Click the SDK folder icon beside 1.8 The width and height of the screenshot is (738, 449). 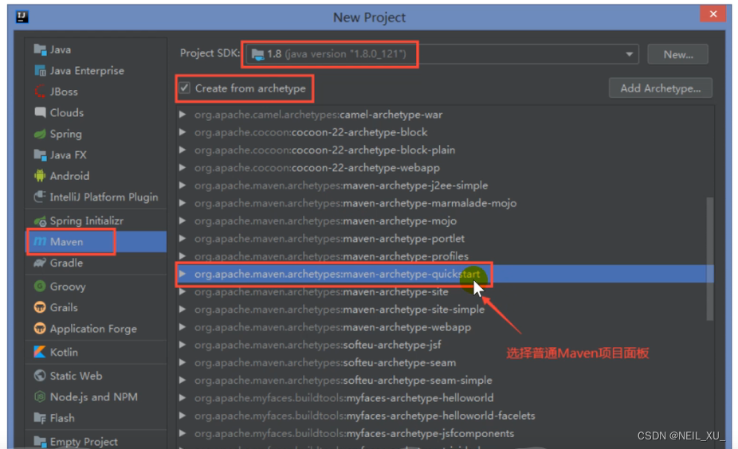[257, 54]
